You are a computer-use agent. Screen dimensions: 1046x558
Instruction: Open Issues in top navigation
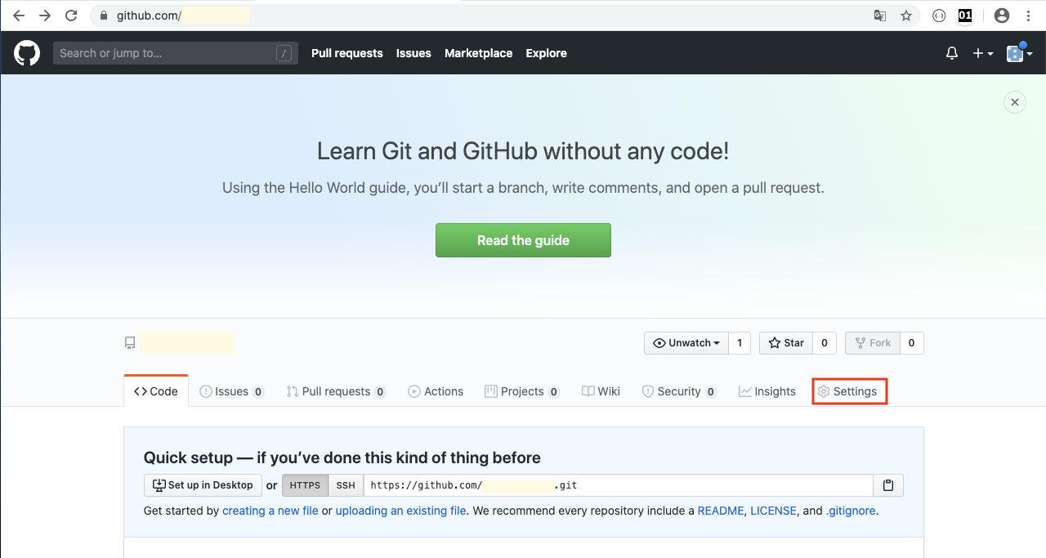pyautogui.click(x=413, y=53)
